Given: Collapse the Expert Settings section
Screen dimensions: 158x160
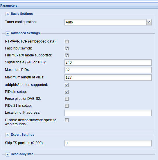Looking at the screenshot, I should pos(8,135).
